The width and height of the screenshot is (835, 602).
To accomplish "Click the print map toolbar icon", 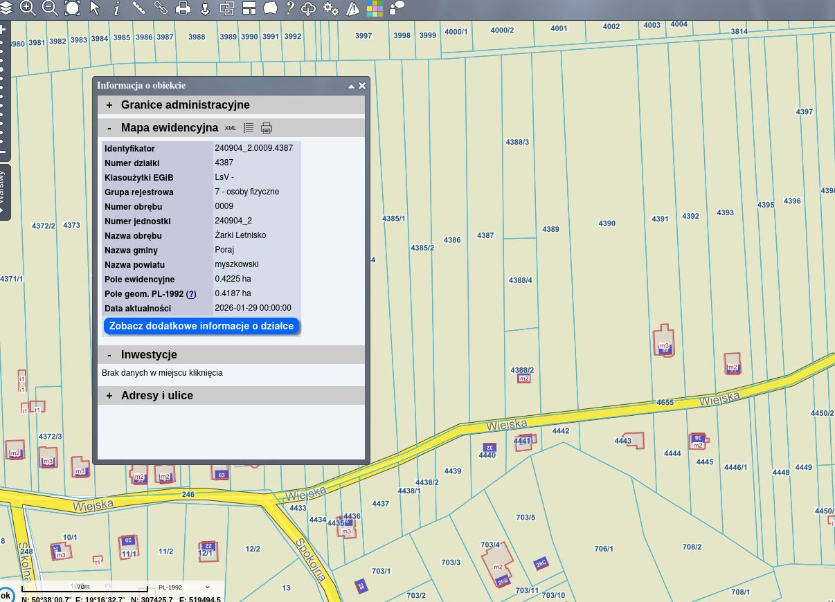I will [x=183, y=8].
